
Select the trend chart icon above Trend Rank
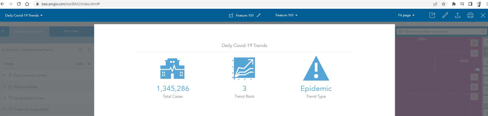[x=244, y=68]
